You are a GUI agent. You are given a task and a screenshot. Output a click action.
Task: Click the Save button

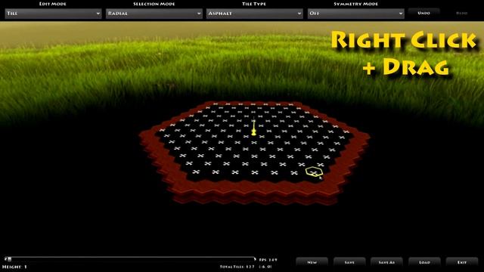349,262
